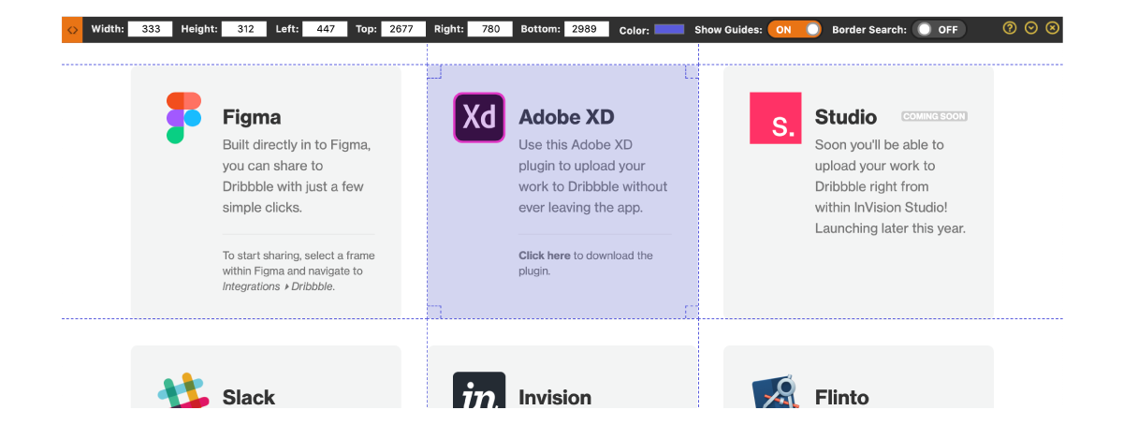The width and height of the screenshot is (1123, 425).
Task: Edit the Height input field
Action: coord(244,30)
